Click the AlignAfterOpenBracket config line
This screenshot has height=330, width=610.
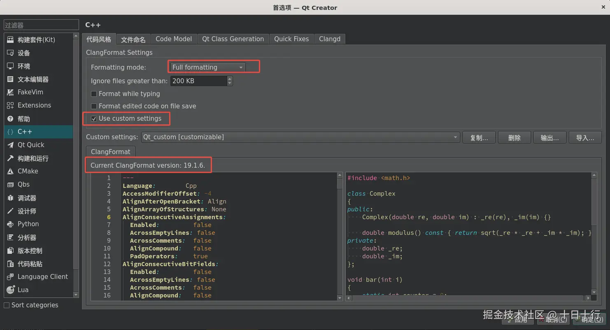175,201
